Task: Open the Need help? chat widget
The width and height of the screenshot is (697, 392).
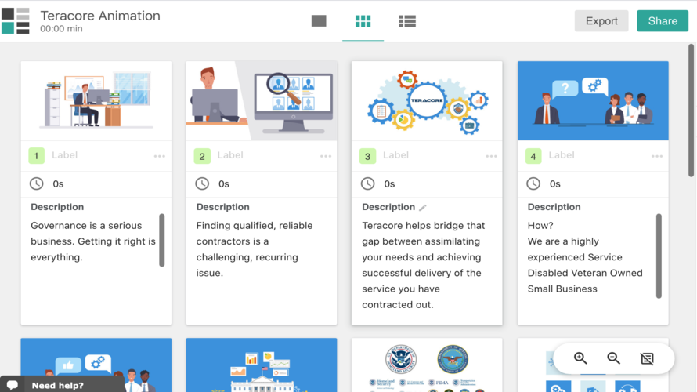Action: 63,385
